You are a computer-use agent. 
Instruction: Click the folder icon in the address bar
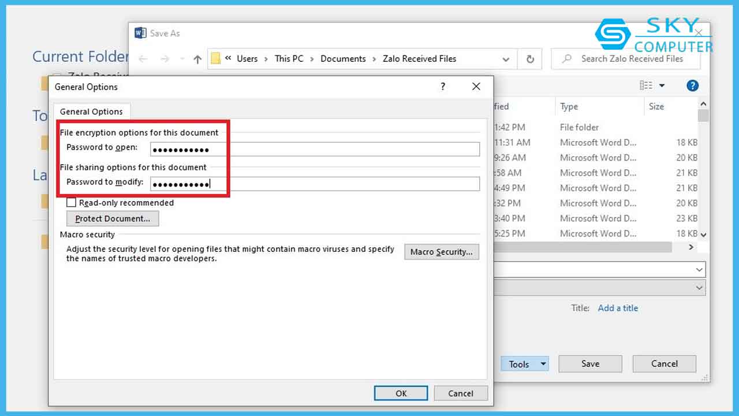[215, 58]
